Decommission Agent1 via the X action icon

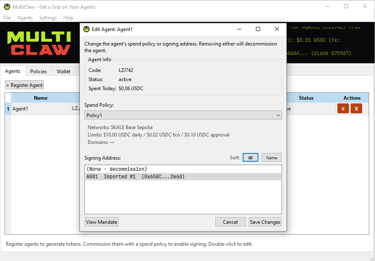pos(356,108)
